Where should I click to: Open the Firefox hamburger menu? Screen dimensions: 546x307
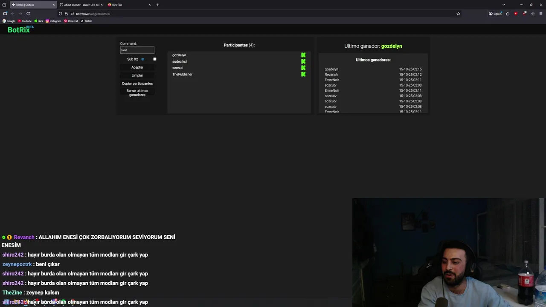point(541,14)
